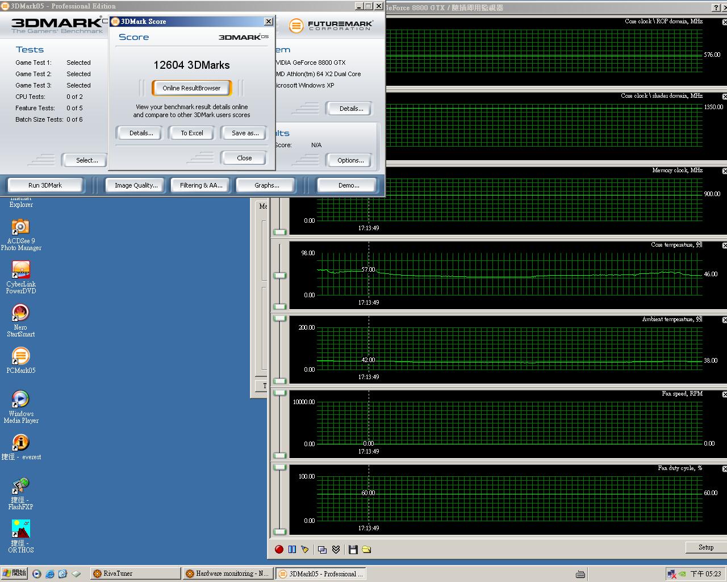Open Graphs... tool
Screen dimensions: 727x582
[267, 185]
